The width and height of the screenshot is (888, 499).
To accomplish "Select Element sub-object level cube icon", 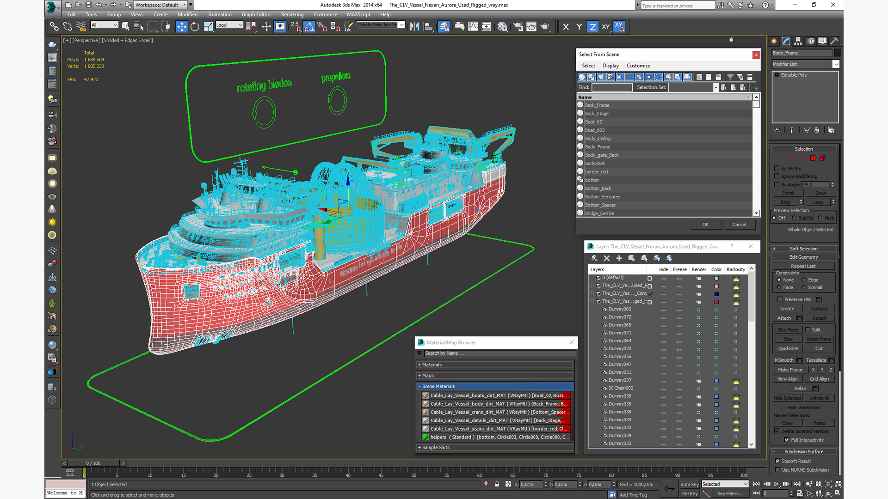I will tap(822, 158).
